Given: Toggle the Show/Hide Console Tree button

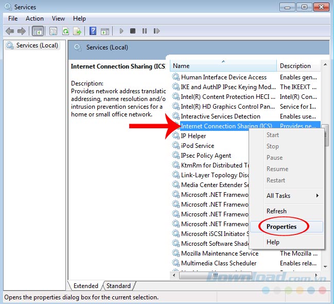Looking at the screenshot, I should [38, 31].
